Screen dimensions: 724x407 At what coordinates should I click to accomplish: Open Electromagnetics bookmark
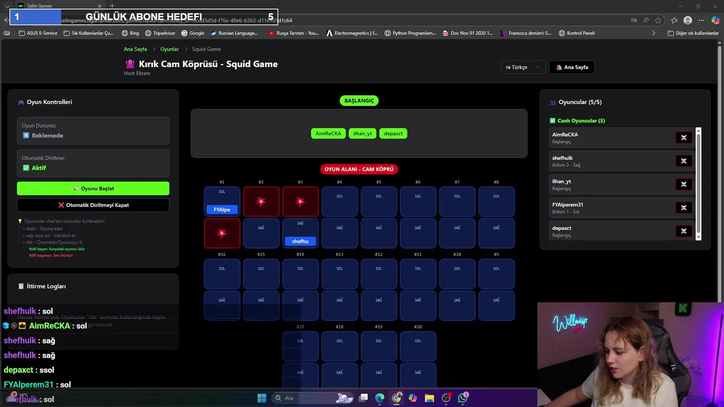click(352, 33)
